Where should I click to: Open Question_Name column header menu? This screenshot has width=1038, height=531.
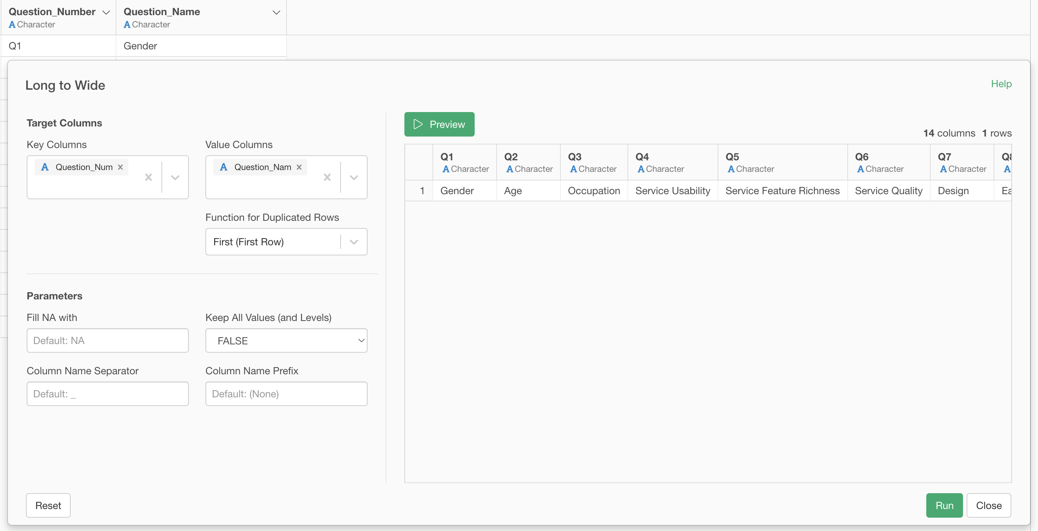pos(276,13)
